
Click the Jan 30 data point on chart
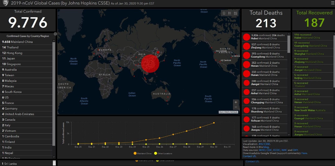(214, 123)
